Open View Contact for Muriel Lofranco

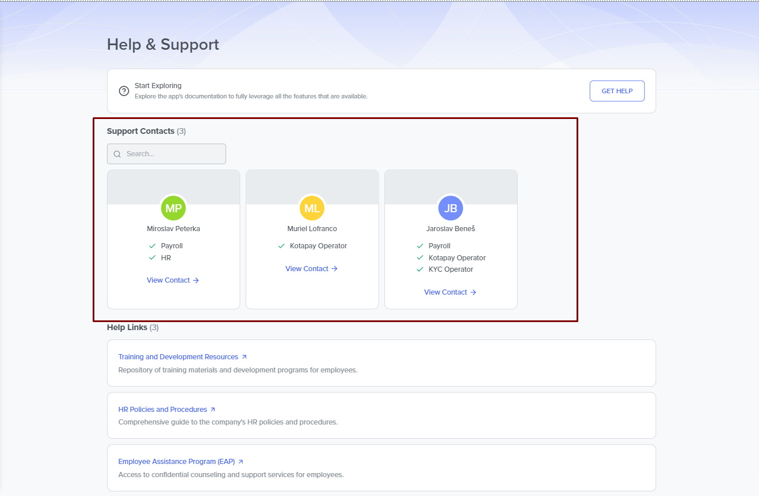(312, 269)
